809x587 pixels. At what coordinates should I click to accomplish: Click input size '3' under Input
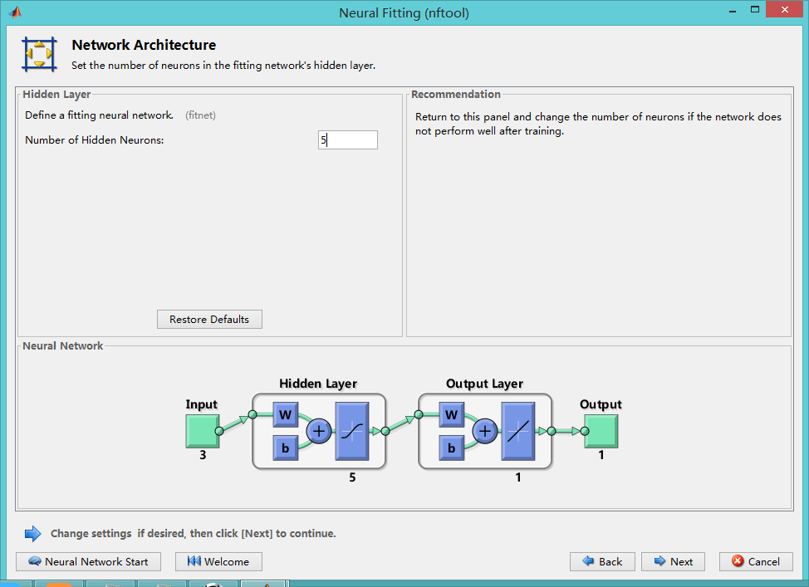point(203,455)
